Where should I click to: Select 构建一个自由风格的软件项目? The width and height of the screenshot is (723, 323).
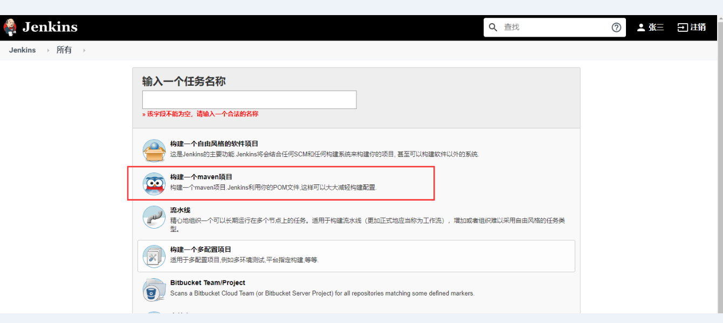point(214,143)
